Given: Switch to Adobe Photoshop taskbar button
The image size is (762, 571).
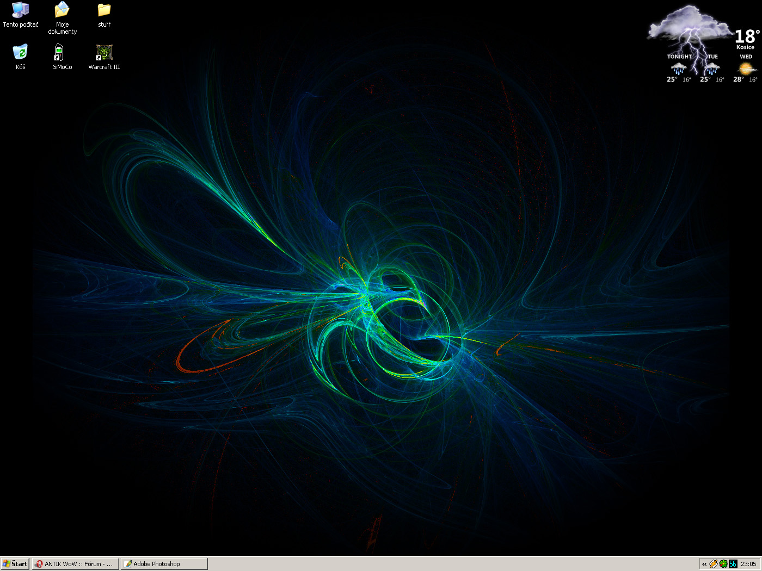Looking at the screenshot, I should pyautogui.click(x=164, y=564).
